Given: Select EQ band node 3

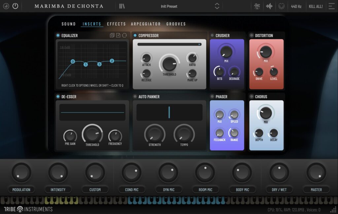Looking at the screenshot, I should click(99, 64).
